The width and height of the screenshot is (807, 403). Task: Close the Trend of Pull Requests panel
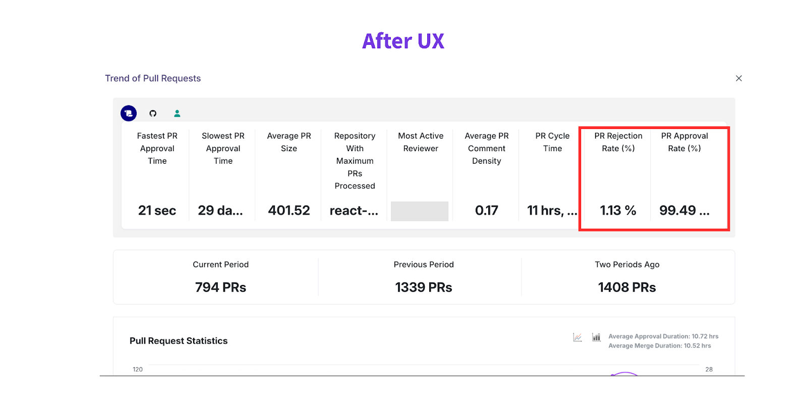[739, 78]
